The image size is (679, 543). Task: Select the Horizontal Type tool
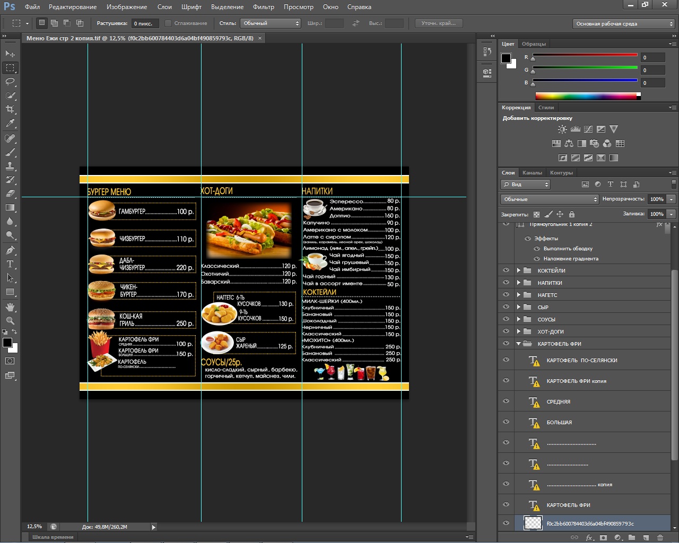coord(10,264)
